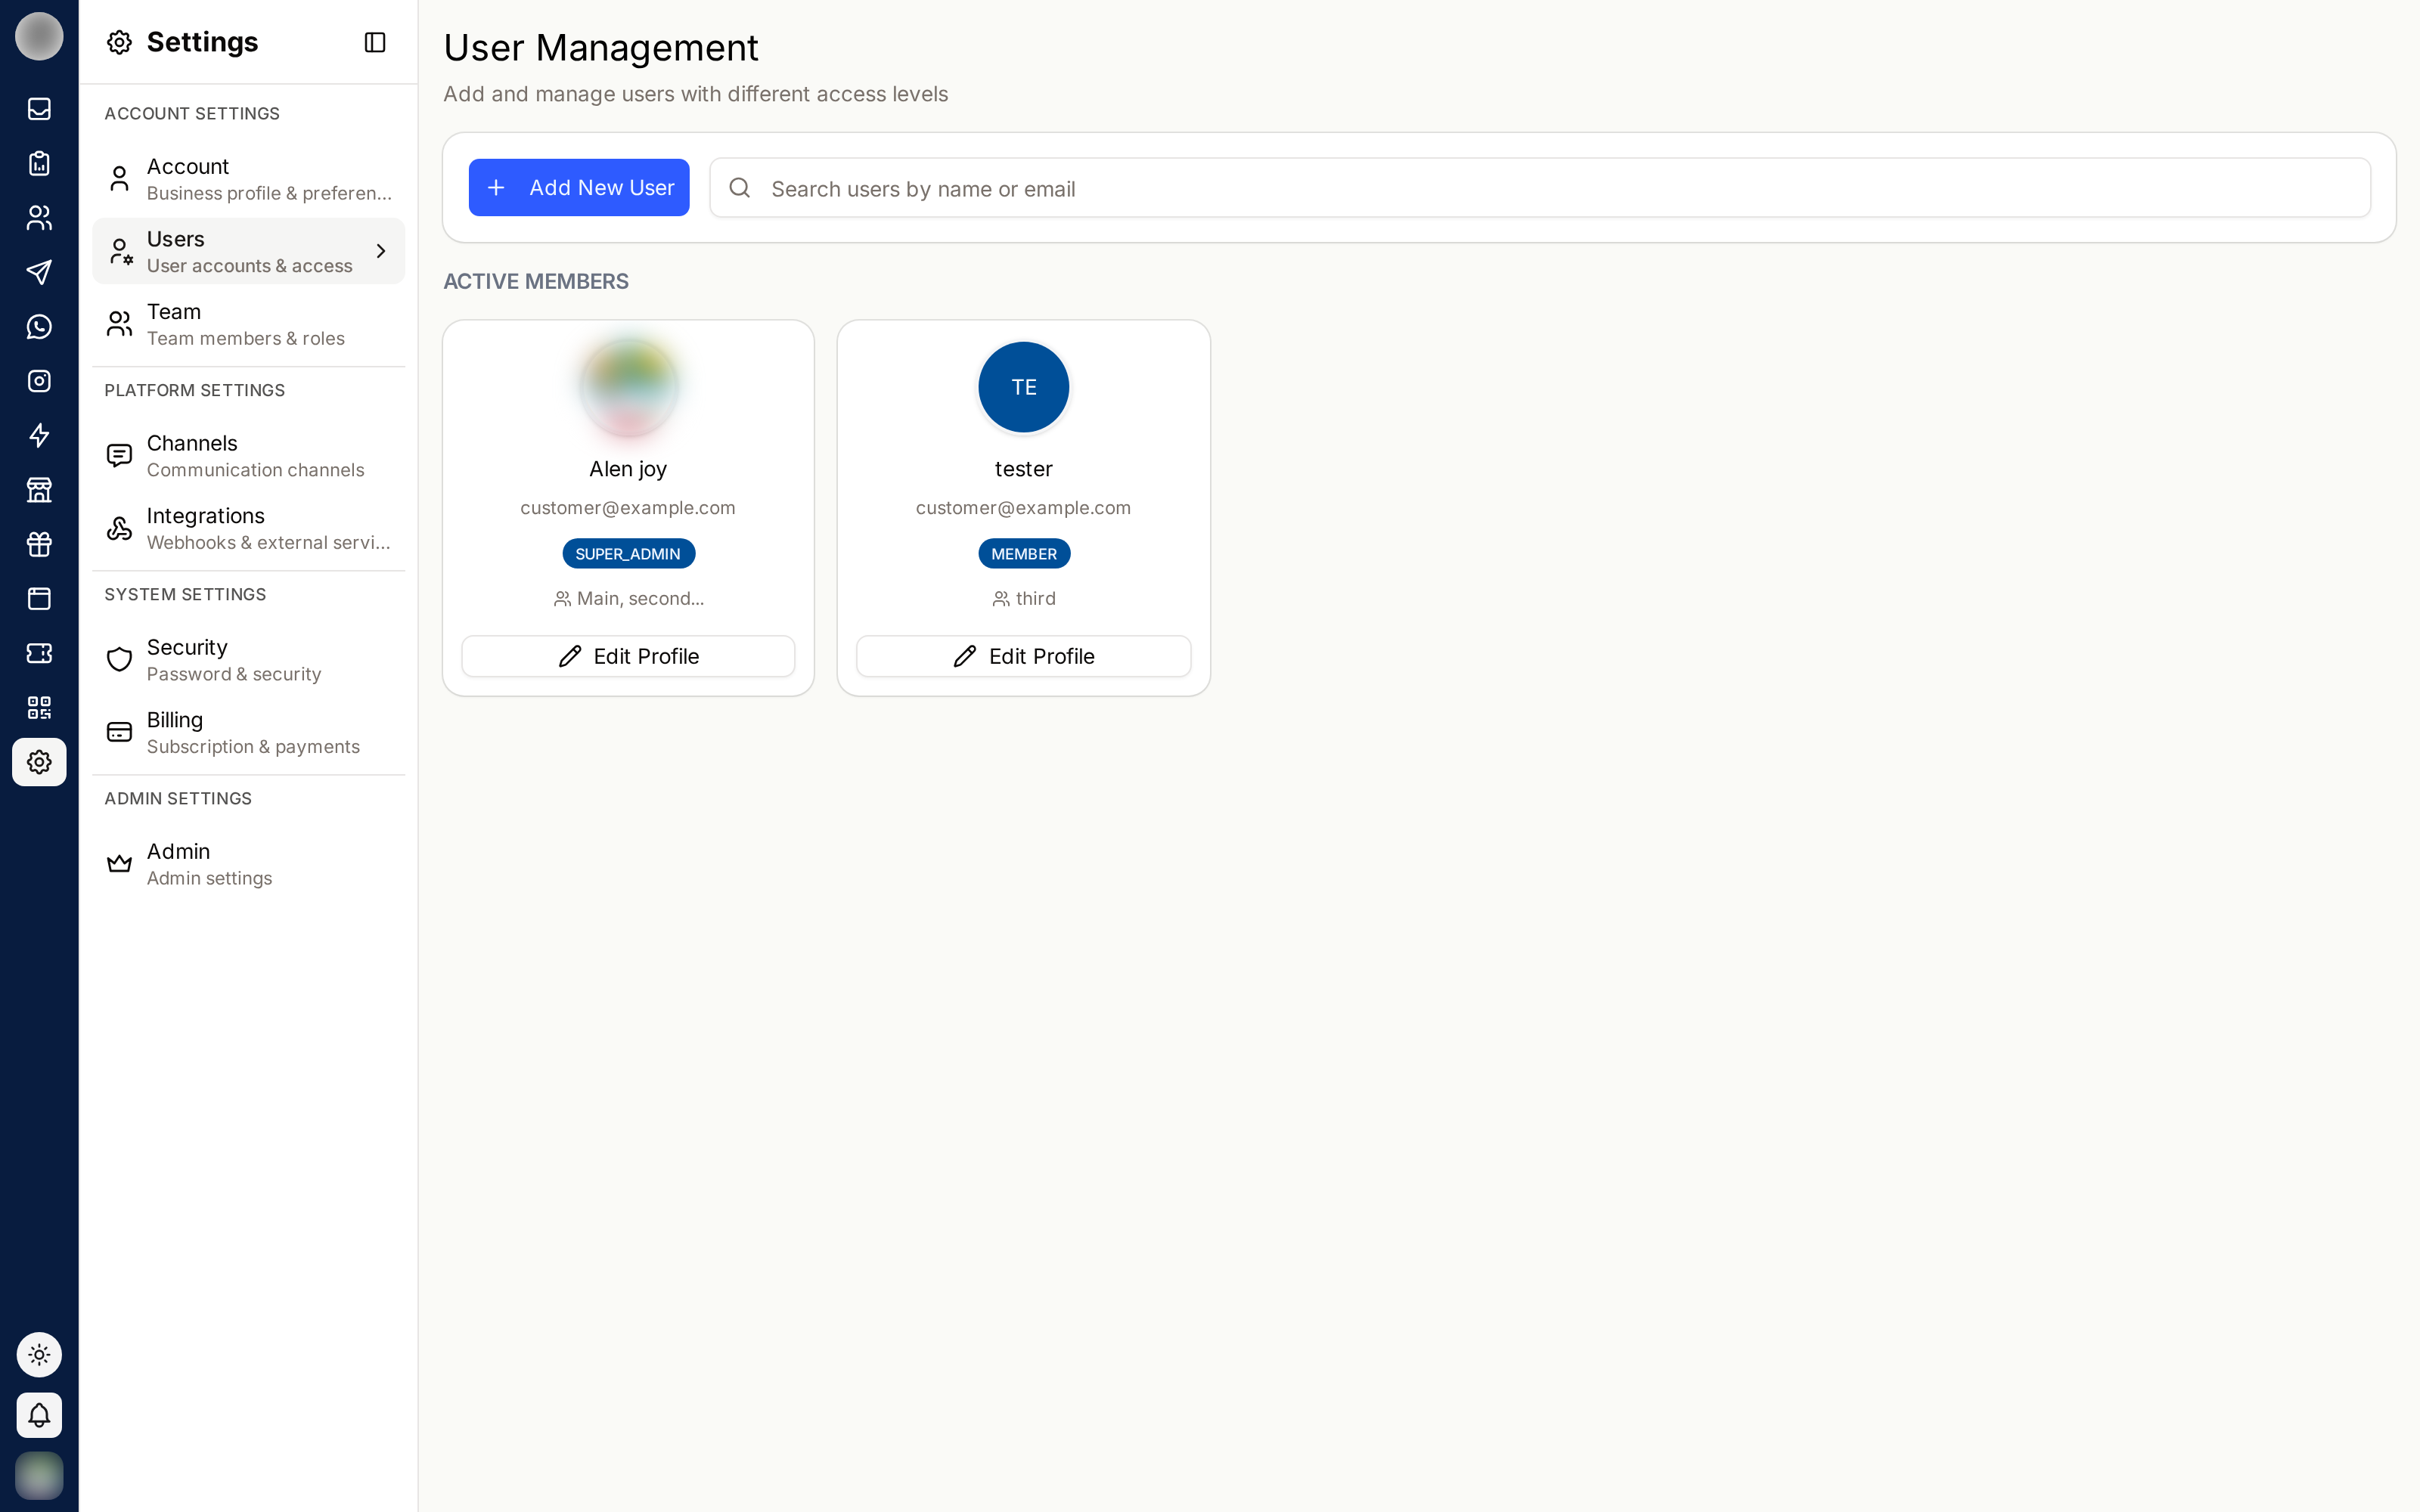This screenshot has width=2420, height=1512.
Task: Open Account business profile settings
Action: (x=249, y=179)
